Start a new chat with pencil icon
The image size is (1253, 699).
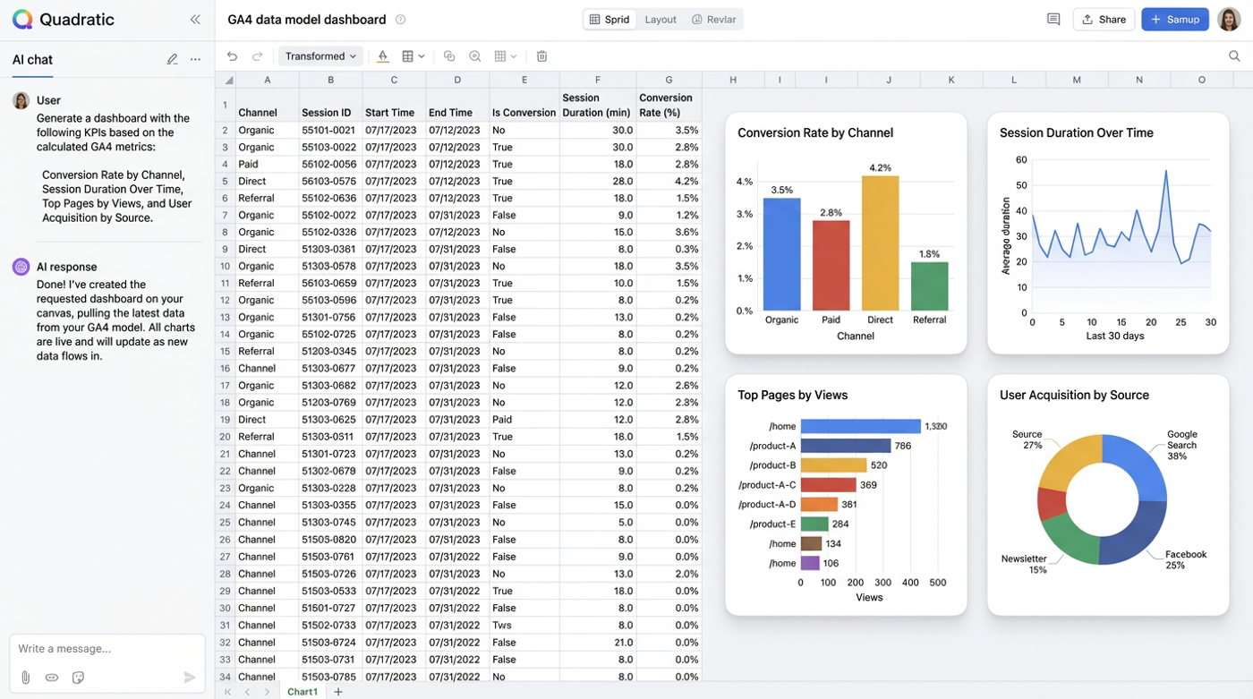(172, 60)
